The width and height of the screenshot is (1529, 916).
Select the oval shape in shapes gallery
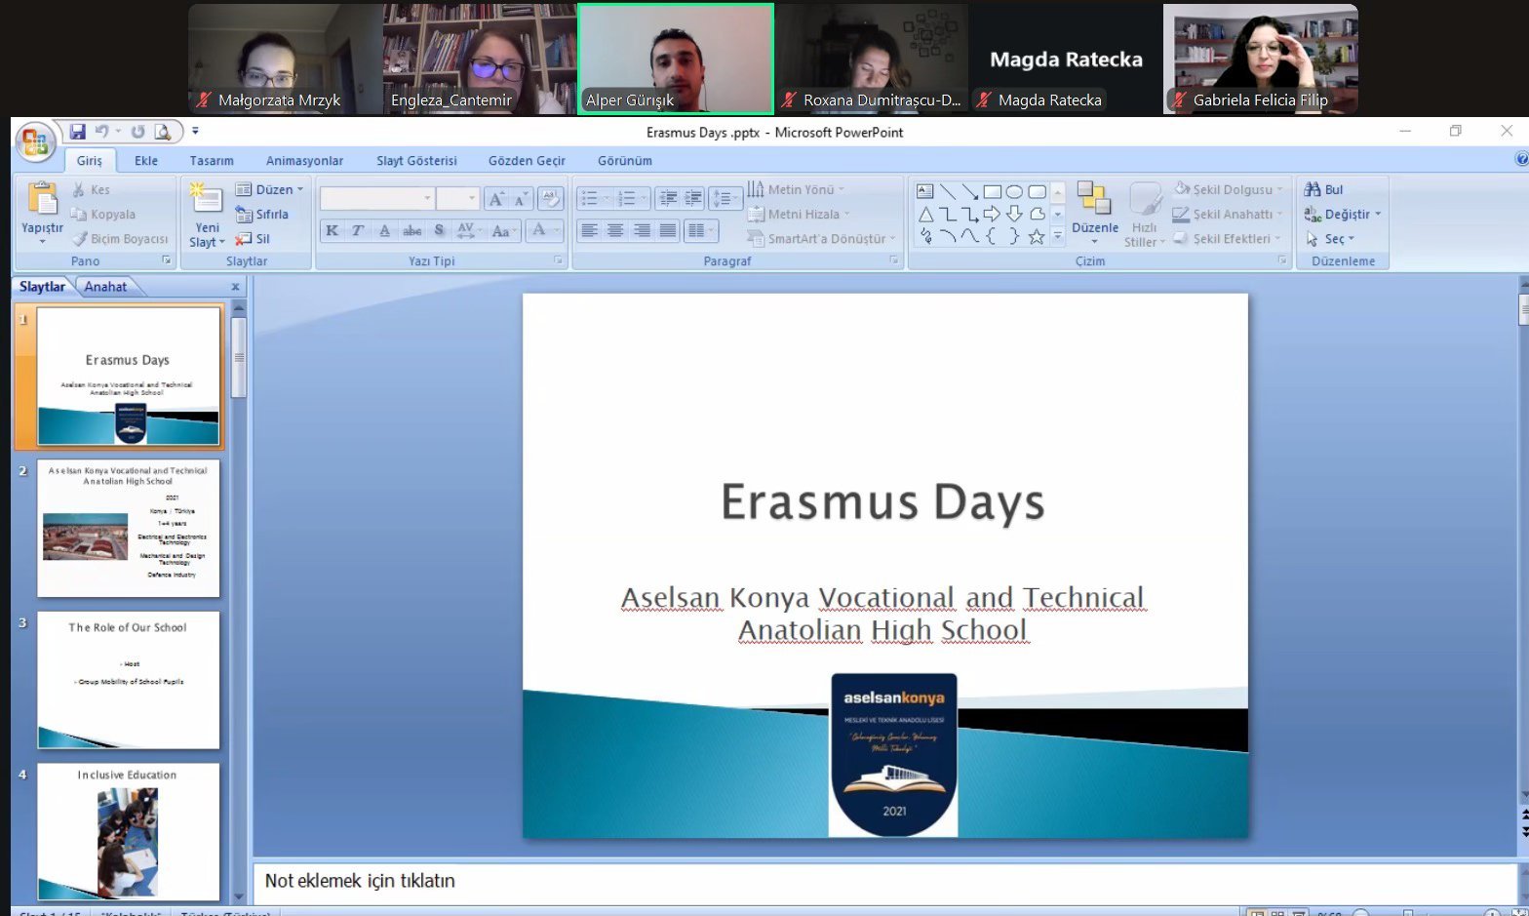click(1014, 191)
